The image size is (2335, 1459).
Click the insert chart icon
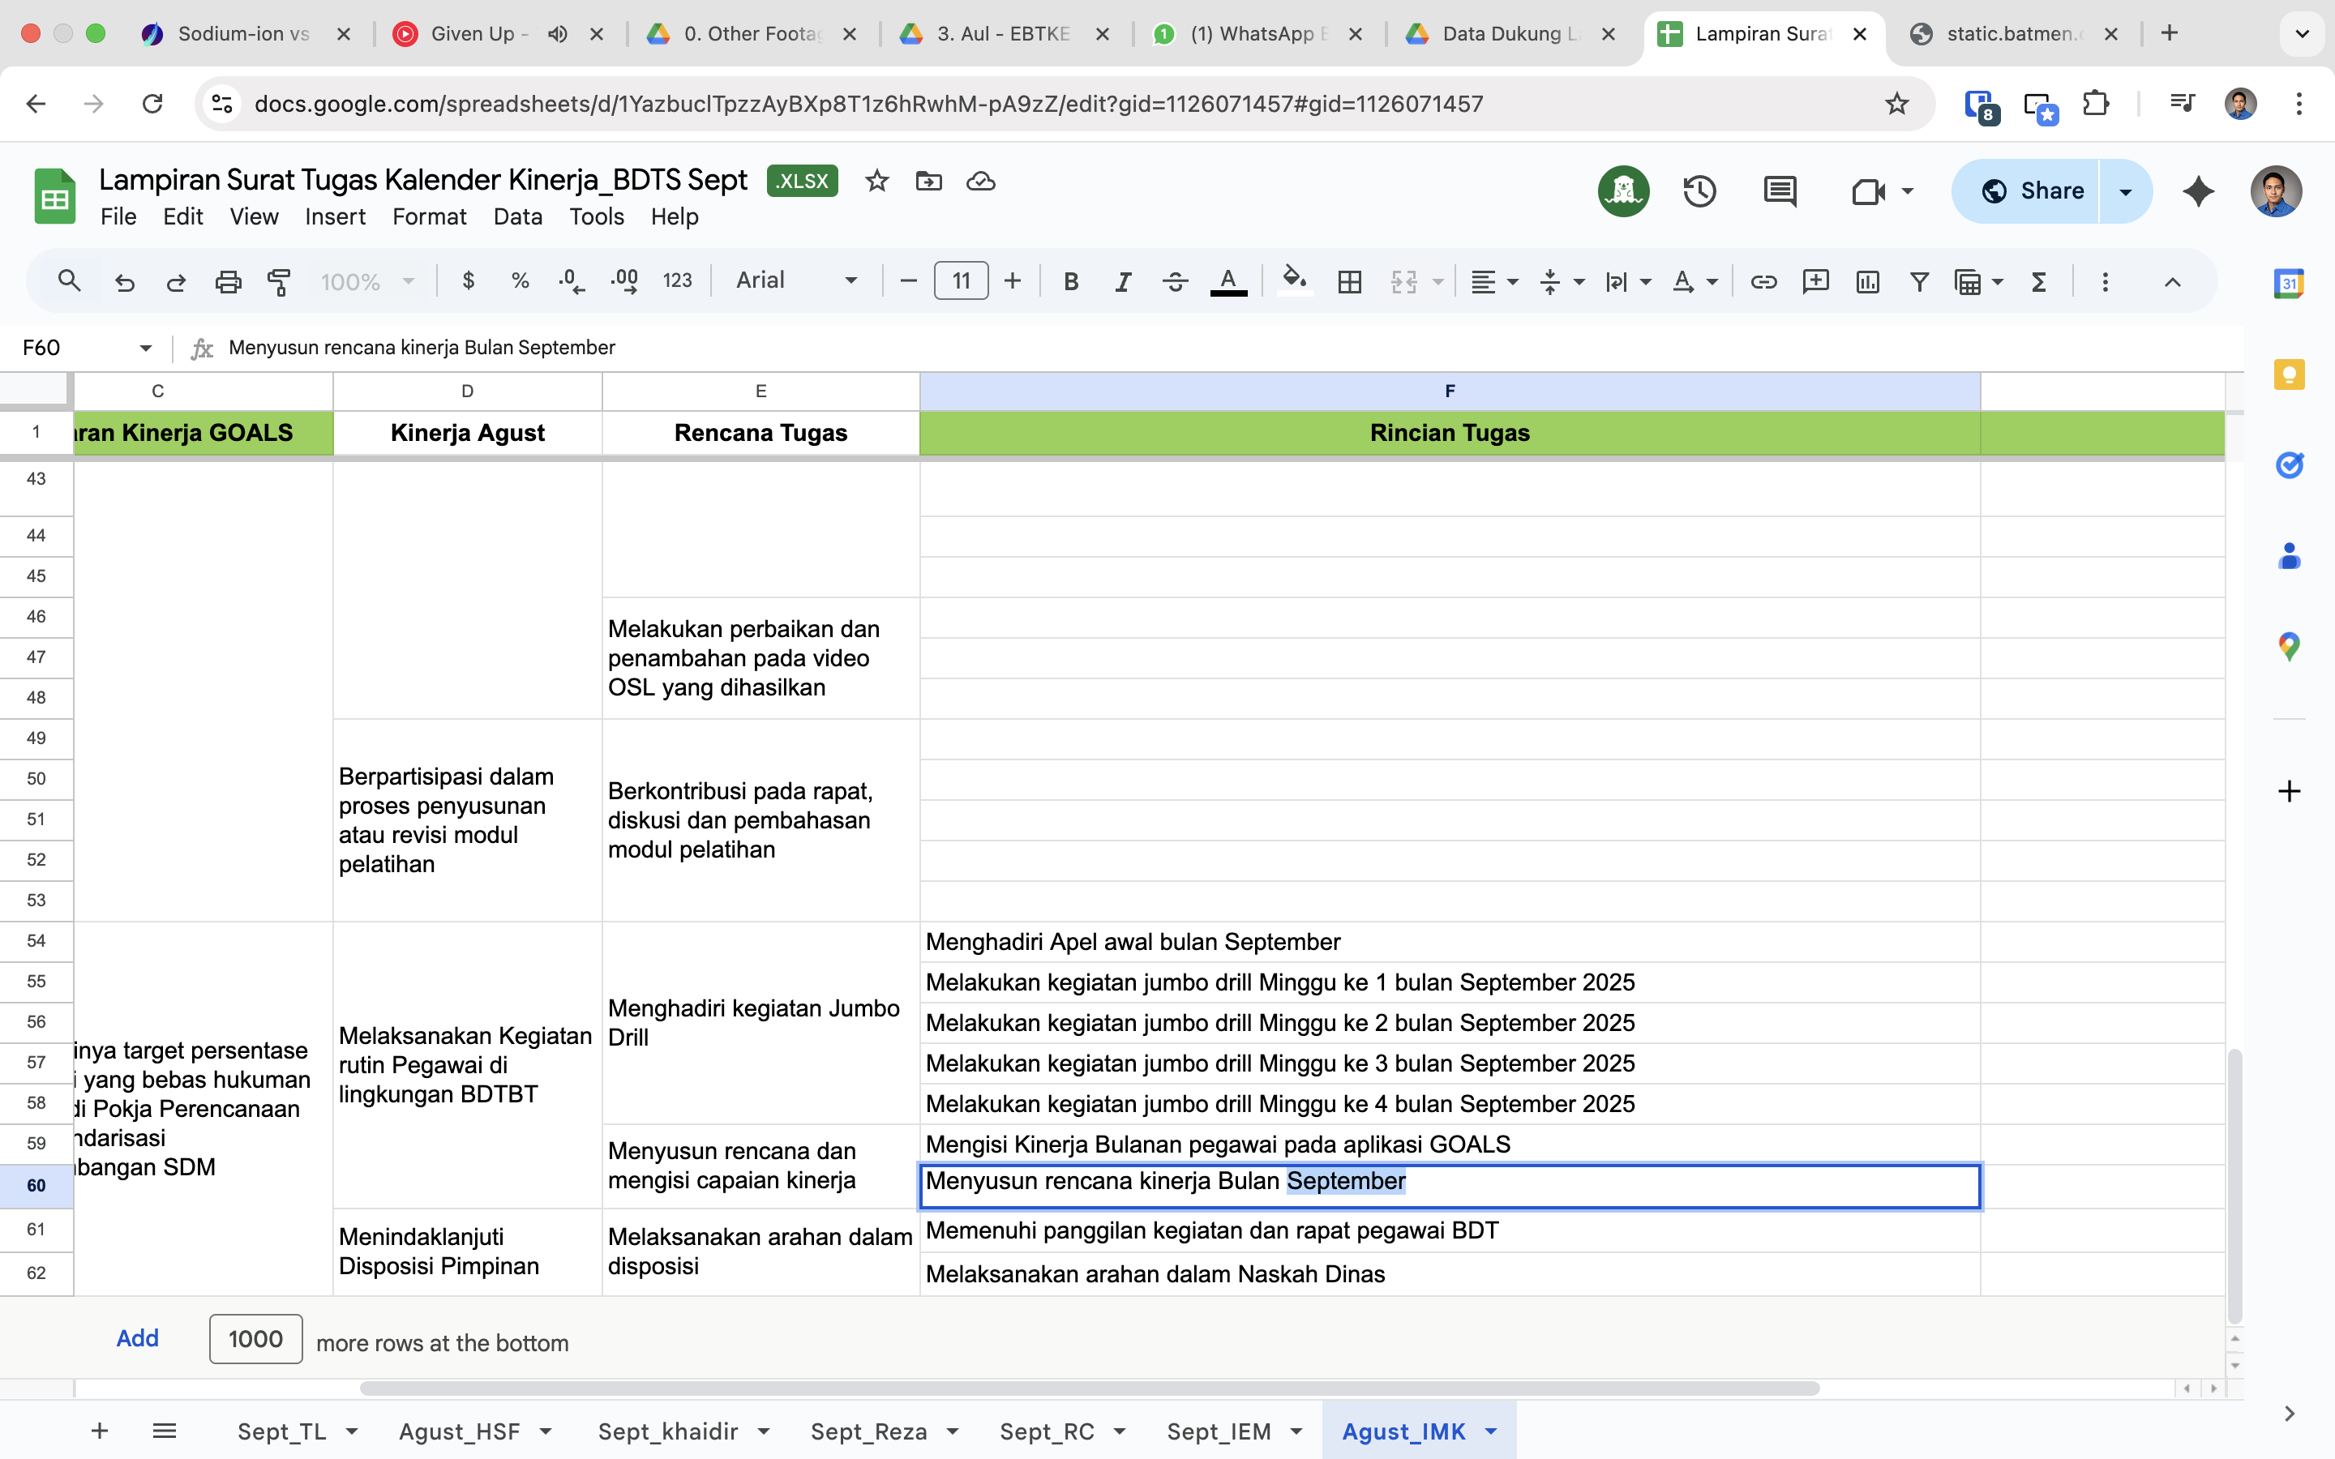pyautogui.click(x=1867, y=280)
